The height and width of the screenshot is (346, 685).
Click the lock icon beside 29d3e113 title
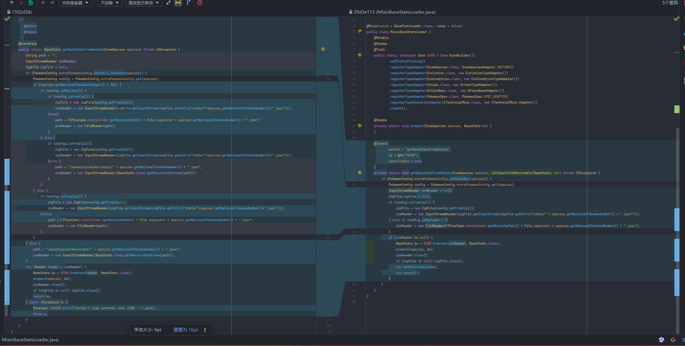(351, 12)
